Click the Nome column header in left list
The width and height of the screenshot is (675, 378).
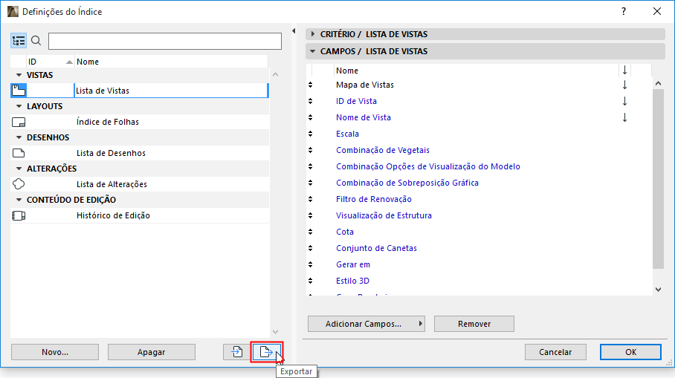(x=171, y=62)
